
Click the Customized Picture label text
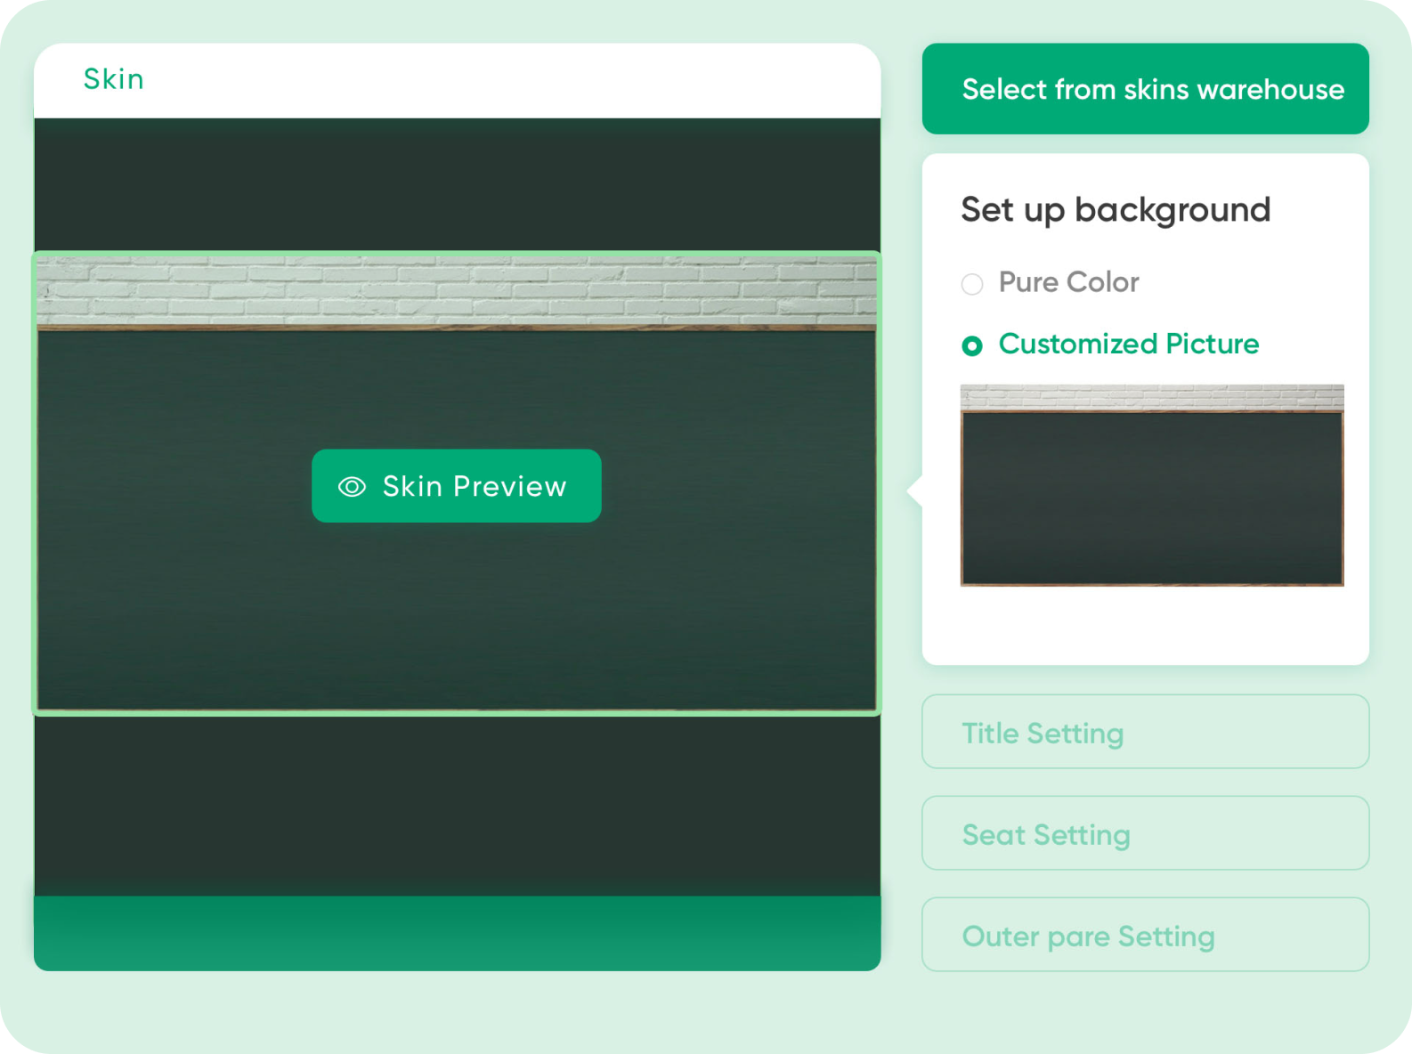click(1128, 344)
